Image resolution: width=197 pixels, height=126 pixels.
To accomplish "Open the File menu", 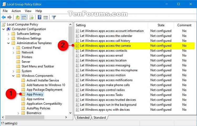I will [x=5, y=11].
